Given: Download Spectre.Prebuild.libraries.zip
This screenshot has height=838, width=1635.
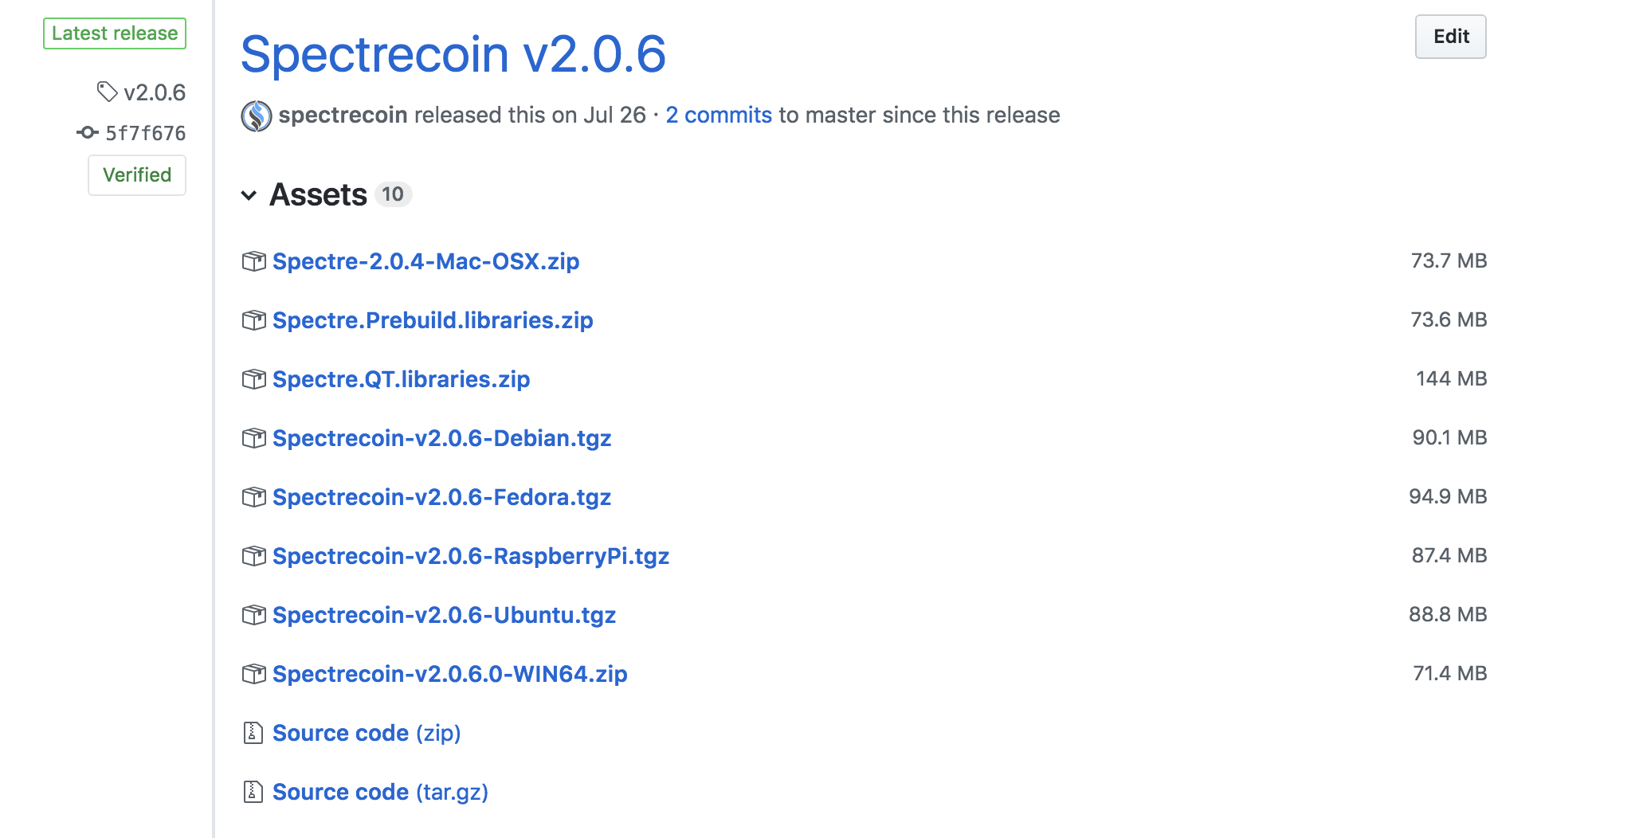Looking at the screenshot, I should [x=433, y=320].
